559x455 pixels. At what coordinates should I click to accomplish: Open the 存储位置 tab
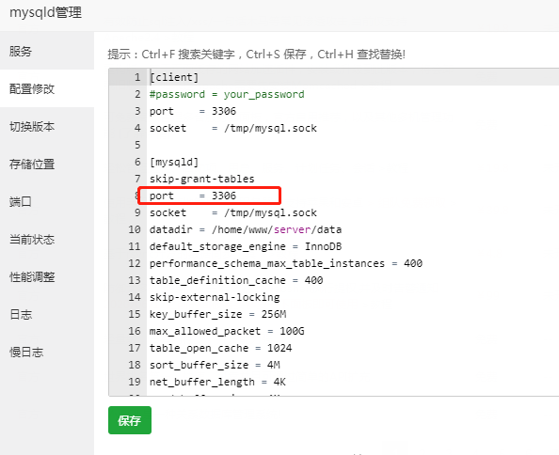point(47,165)
